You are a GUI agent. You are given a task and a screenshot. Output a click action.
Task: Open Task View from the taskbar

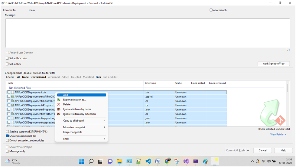point(100,161)
